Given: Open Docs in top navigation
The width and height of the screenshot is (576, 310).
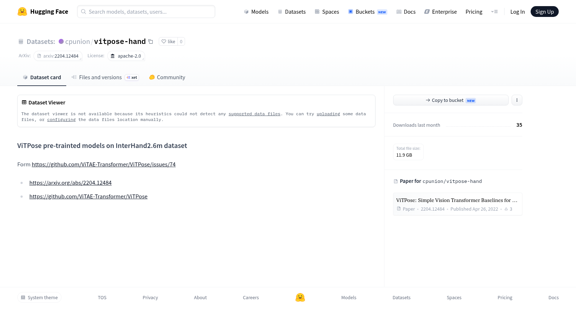Looking at the screenshot, I should pyautogui.click(x=406, y=12).
